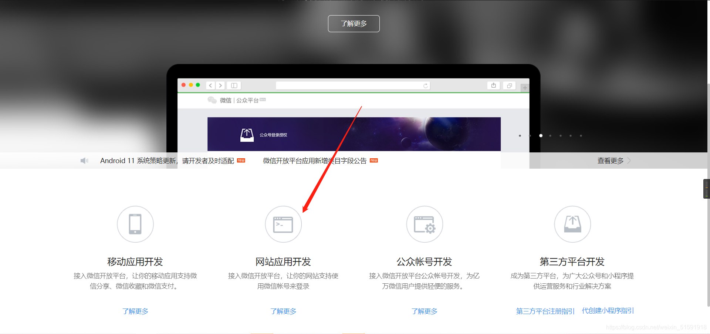Click the terminal window icon for 网站应用开发
The height and width of the screenshot is (334, 710).
[283, 224]
